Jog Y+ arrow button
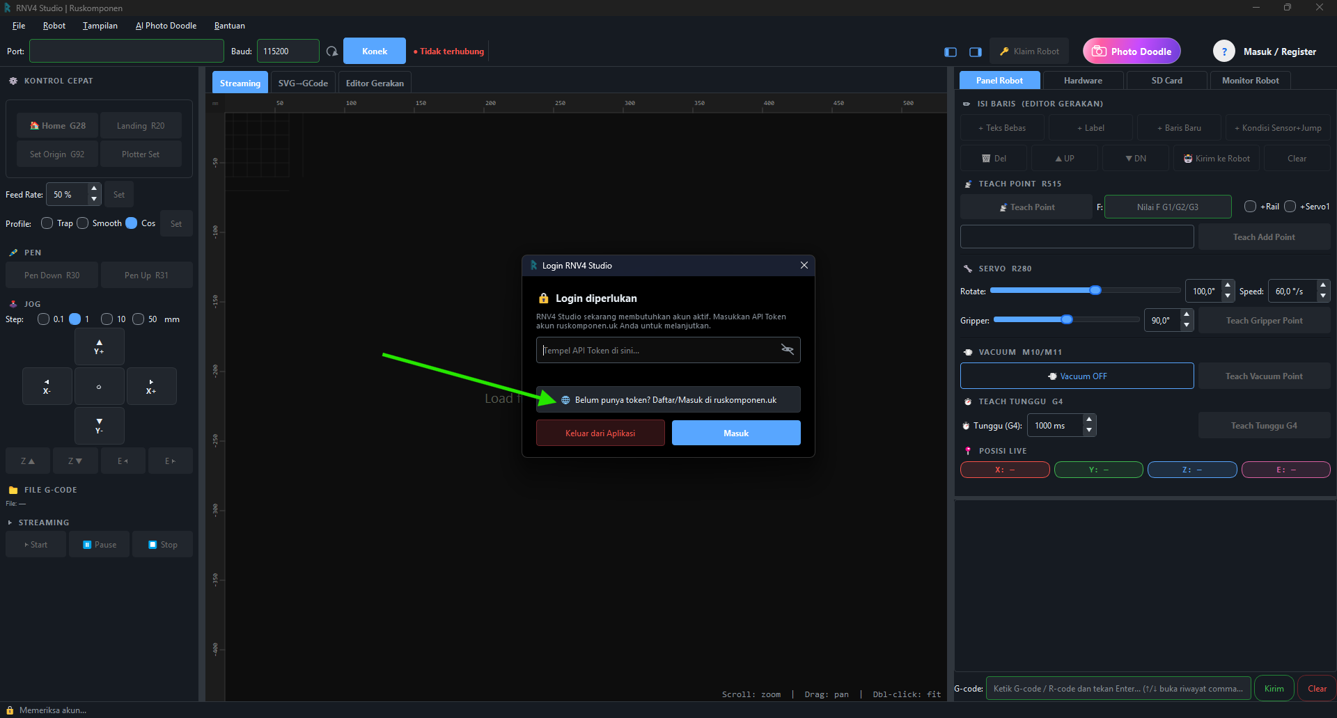Image resolution: width=1337 pixels, height=718 pixels. (100, 346)
